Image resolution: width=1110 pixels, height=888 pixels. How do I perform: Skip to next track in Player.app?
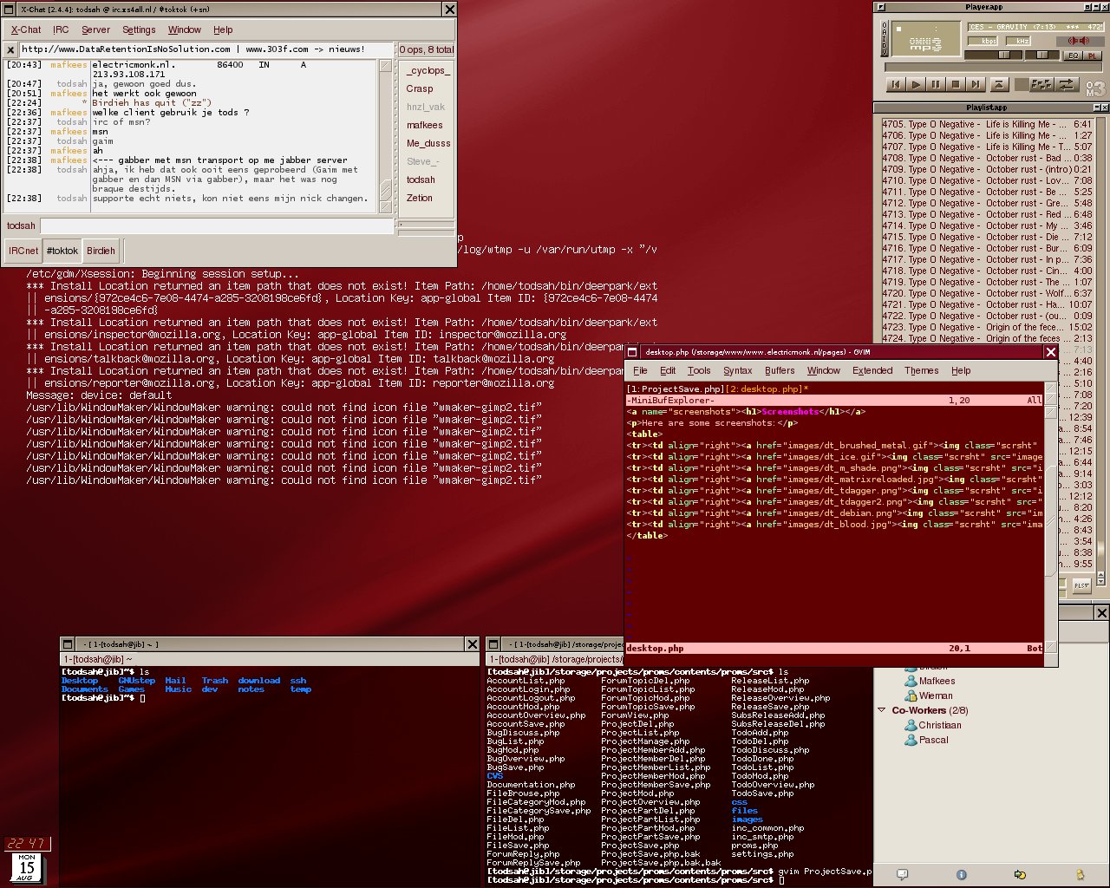(975, 84)
